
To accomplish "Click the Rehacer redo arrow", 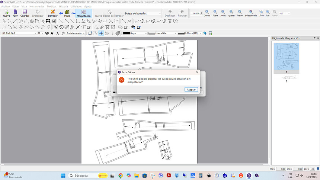I will point(182,13).
